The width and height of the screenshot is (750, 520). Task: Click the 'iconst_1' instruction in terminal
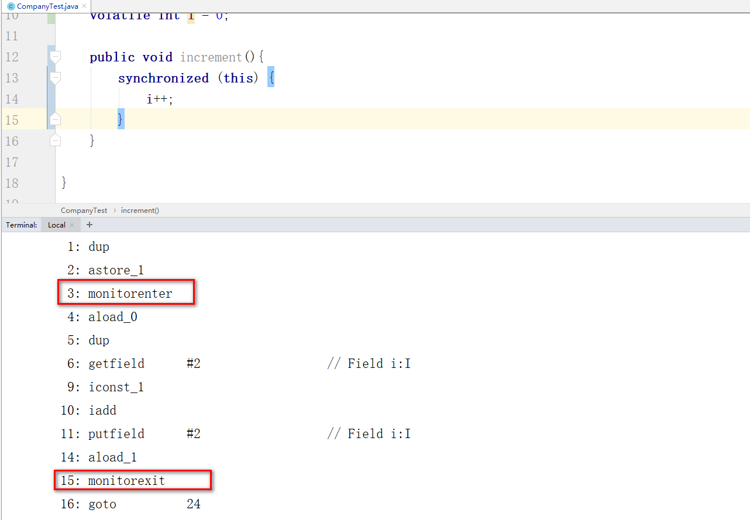pos(116,387)
